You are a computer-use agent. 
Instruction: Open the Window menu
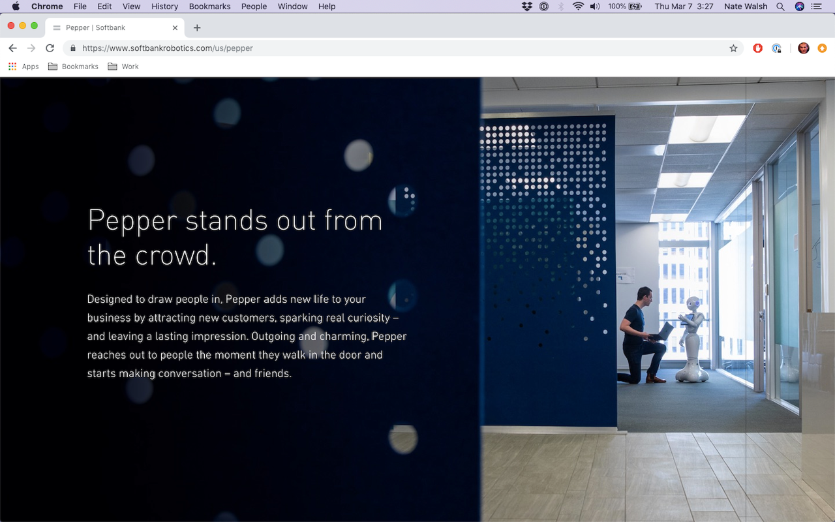(293, 7)
